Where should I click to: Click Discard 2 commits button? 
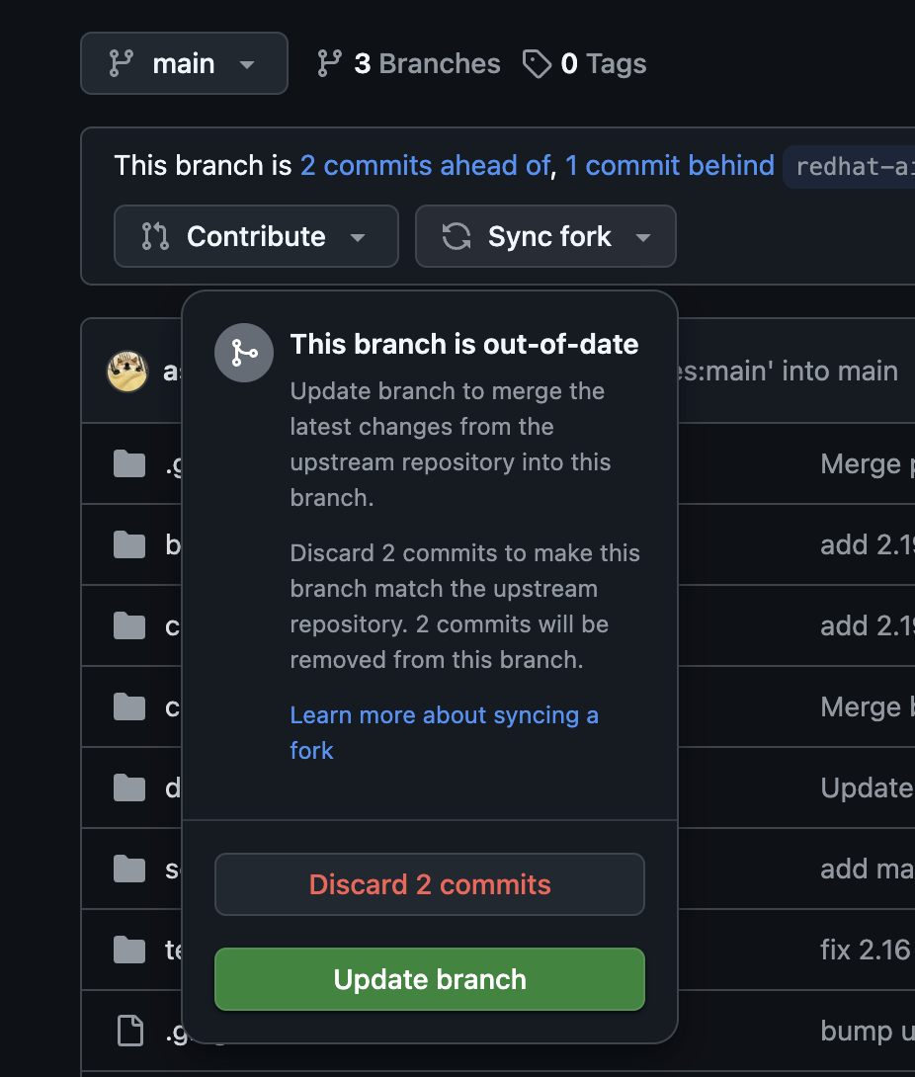430,884
